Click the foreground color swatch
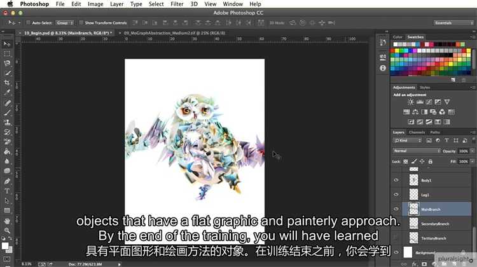477x267 pixels. [x=5, y=246]
